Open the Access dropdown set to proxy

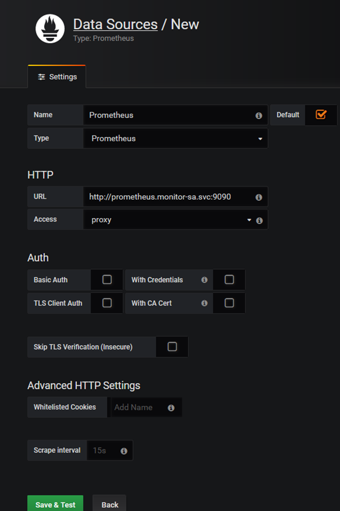tap(169, 220)
